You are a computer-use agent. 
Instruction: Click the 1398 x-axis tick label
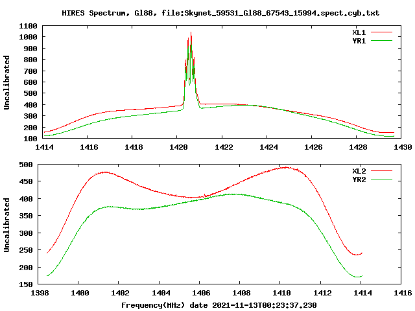[40, 293]
